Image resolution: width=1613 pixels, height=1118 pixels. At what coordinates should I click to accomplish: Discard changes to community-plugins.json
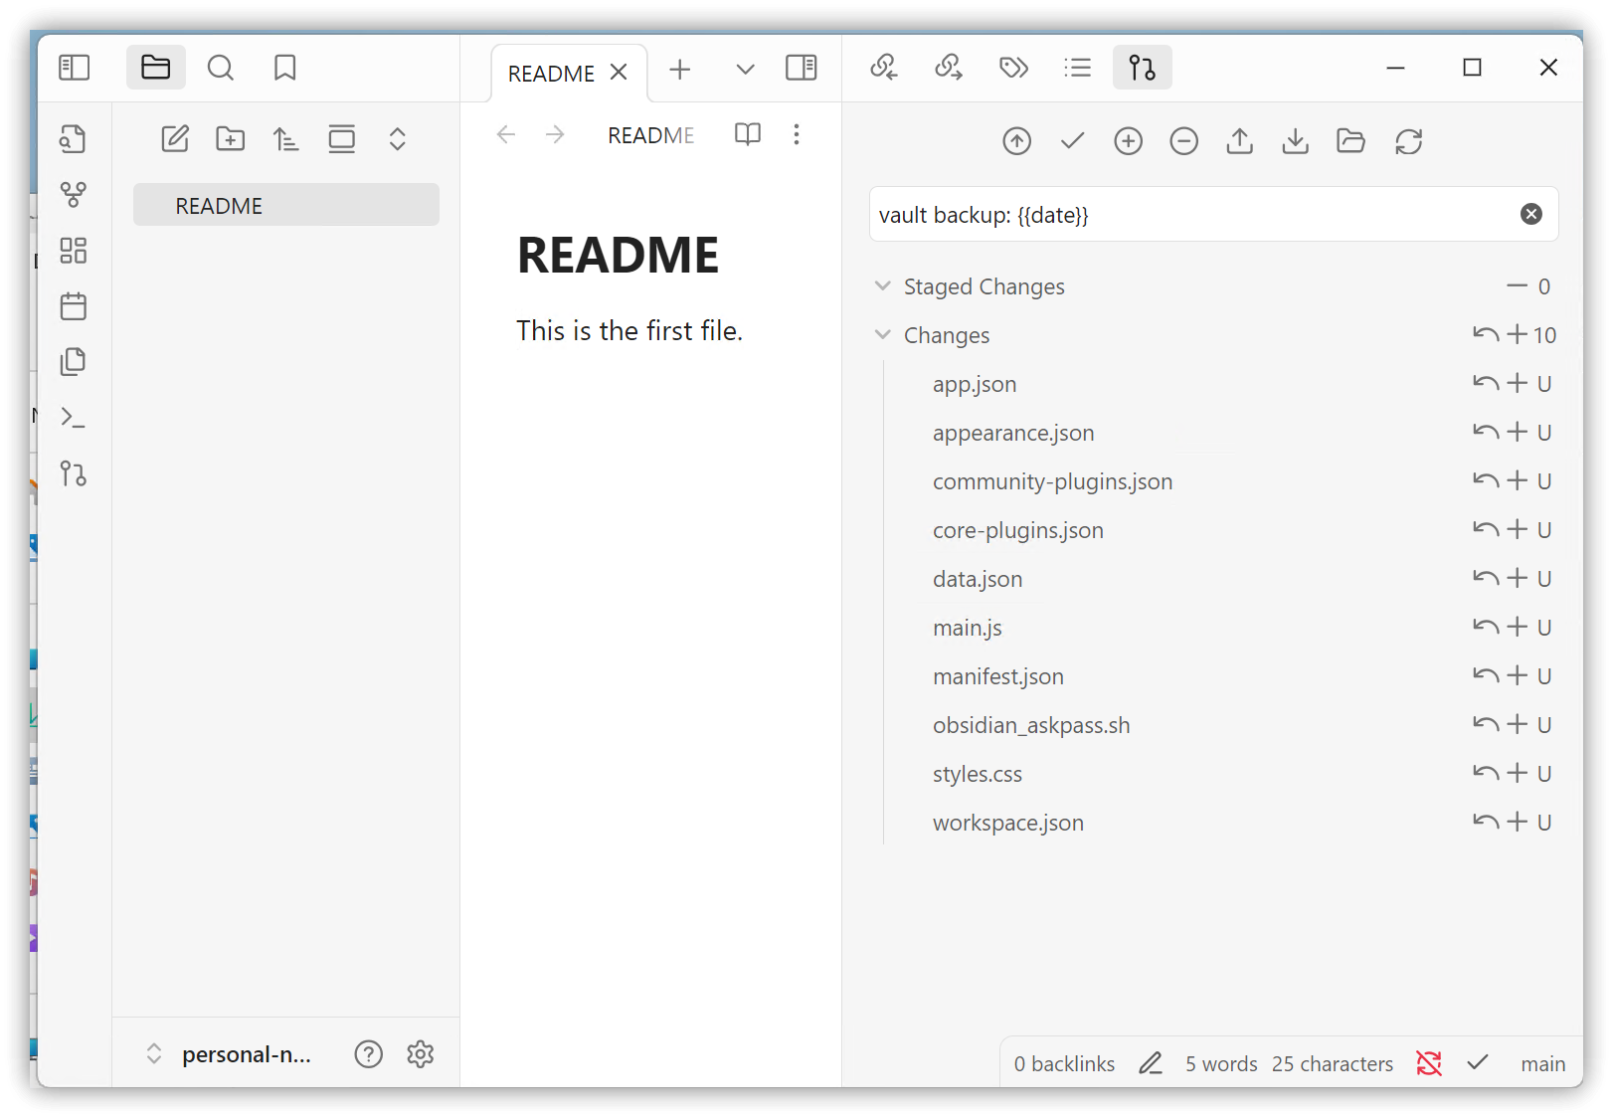tap(1486, 481)
